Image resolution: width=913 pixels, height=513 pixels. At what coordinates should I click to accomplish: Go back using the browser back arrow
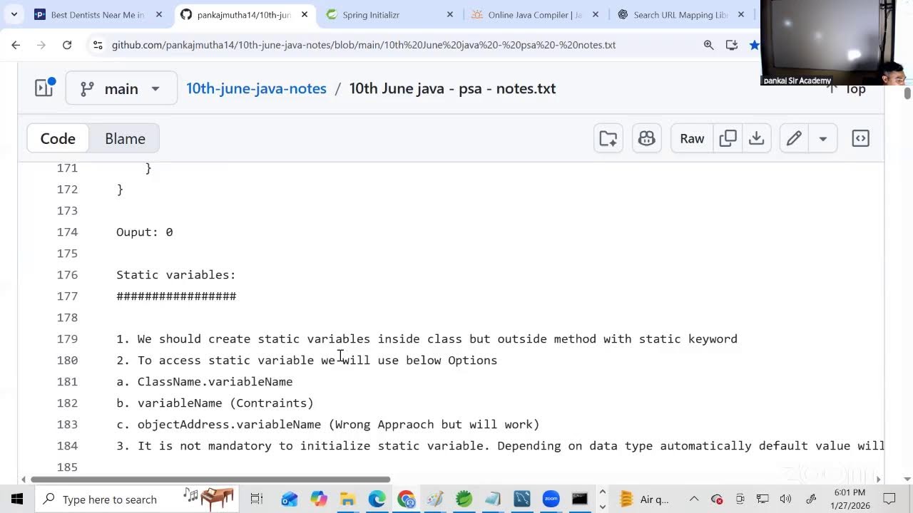pyautogui.click(x=16, y=45)
